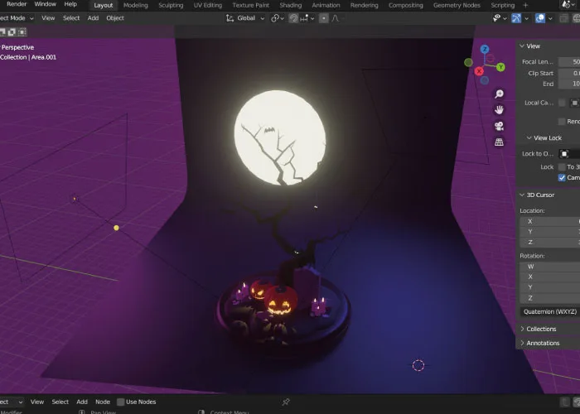This screenshot has width=580, height=414.
Task: Click the Focal Length value field
Action: [569, 62]
